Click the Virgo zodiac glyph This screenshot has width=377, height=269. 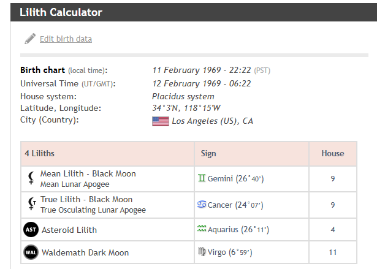[x=202, y=252]
